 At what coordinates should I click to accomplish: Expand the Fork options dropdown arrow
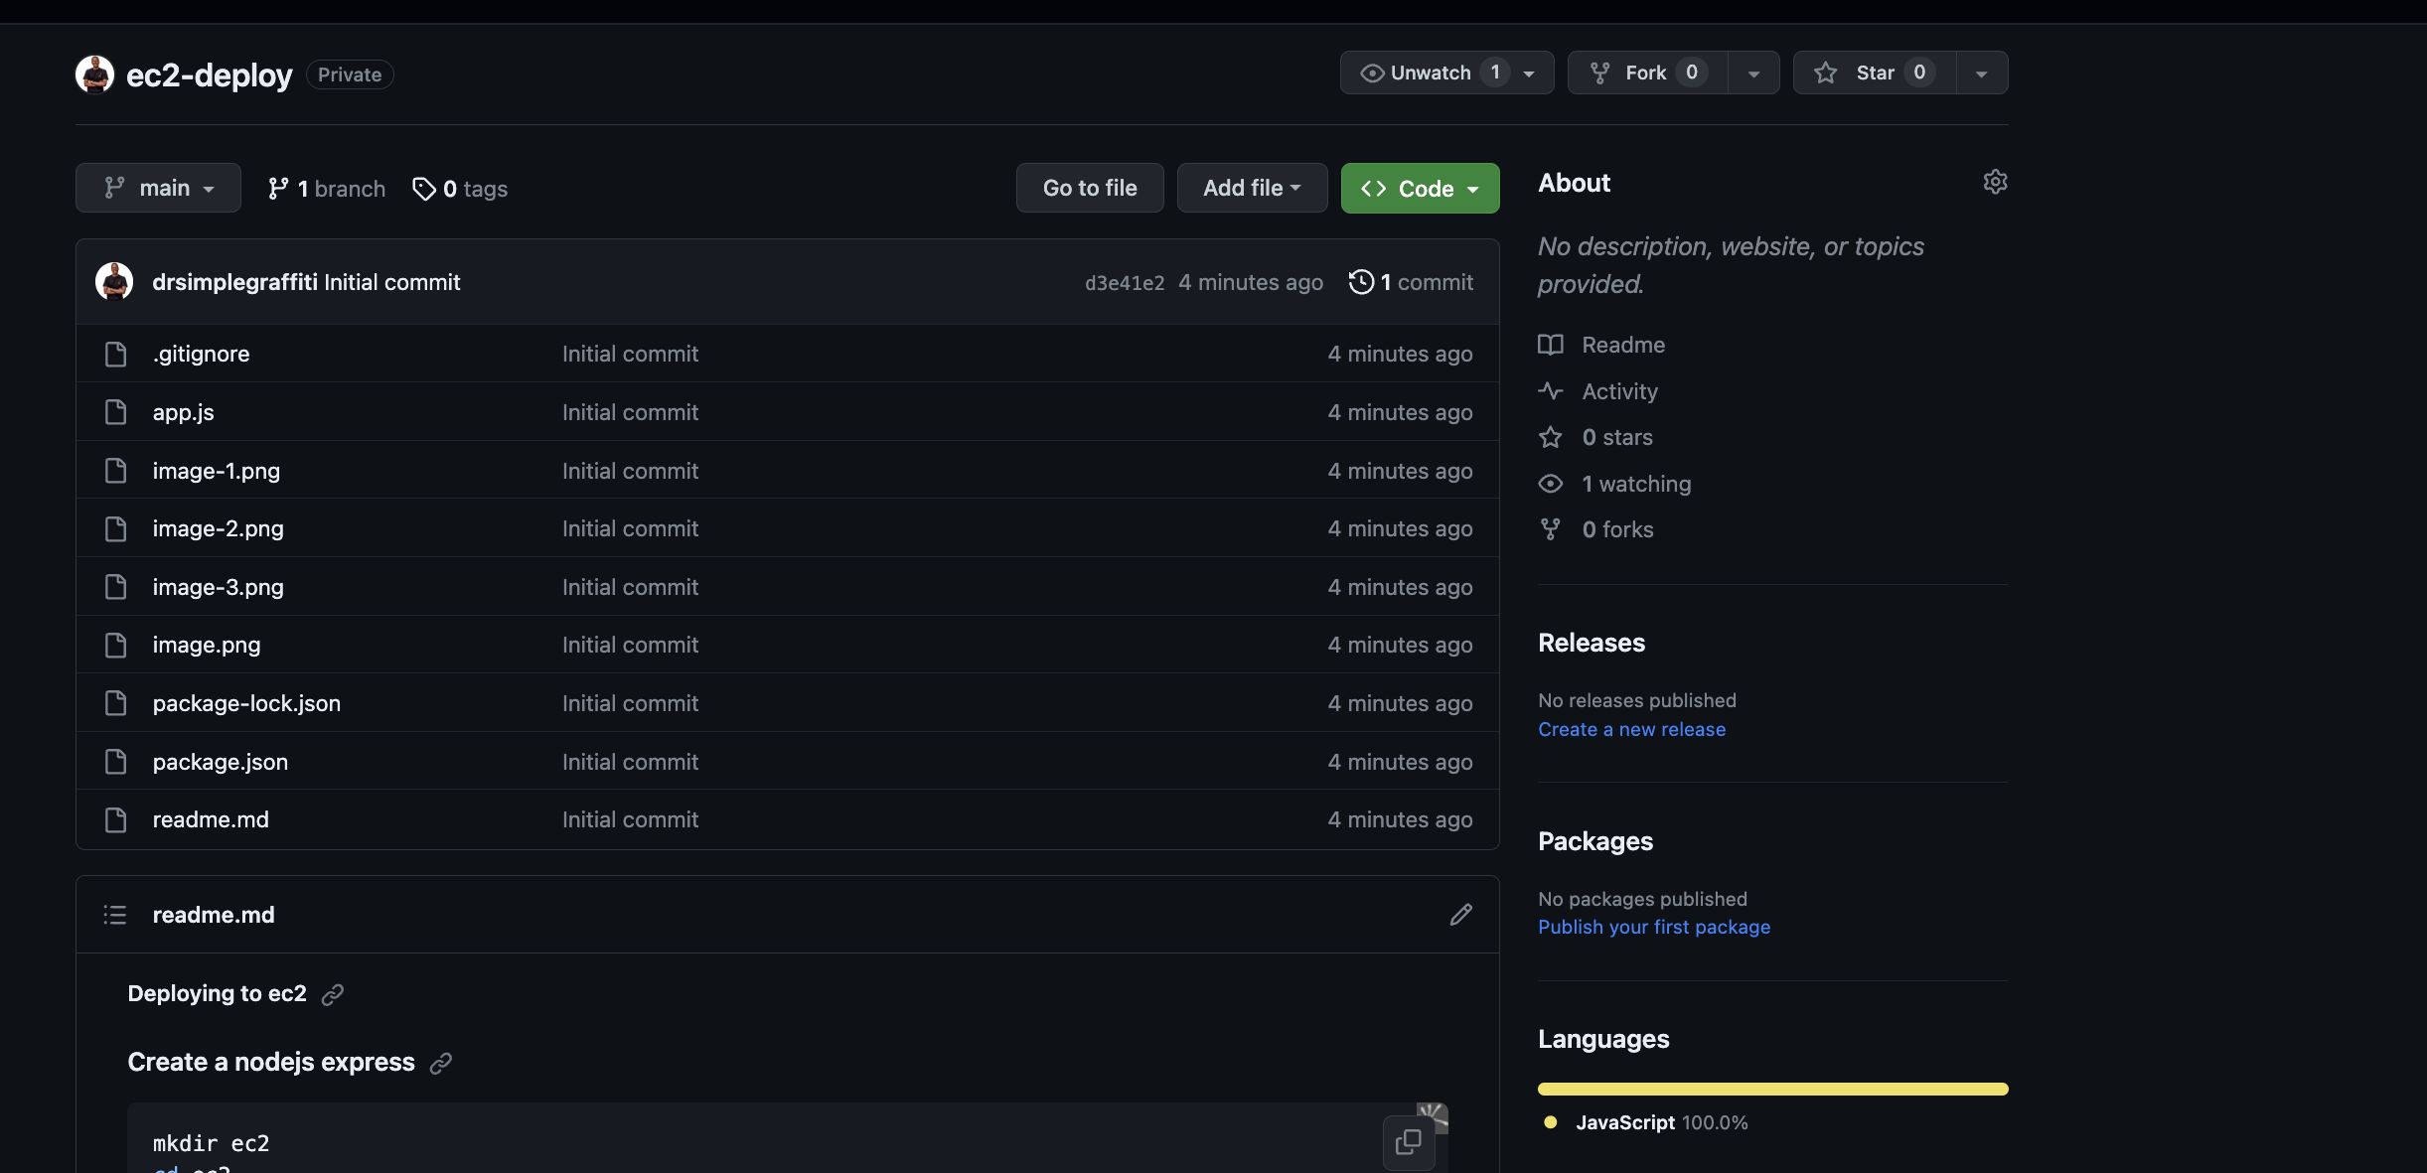[1753, 73]
